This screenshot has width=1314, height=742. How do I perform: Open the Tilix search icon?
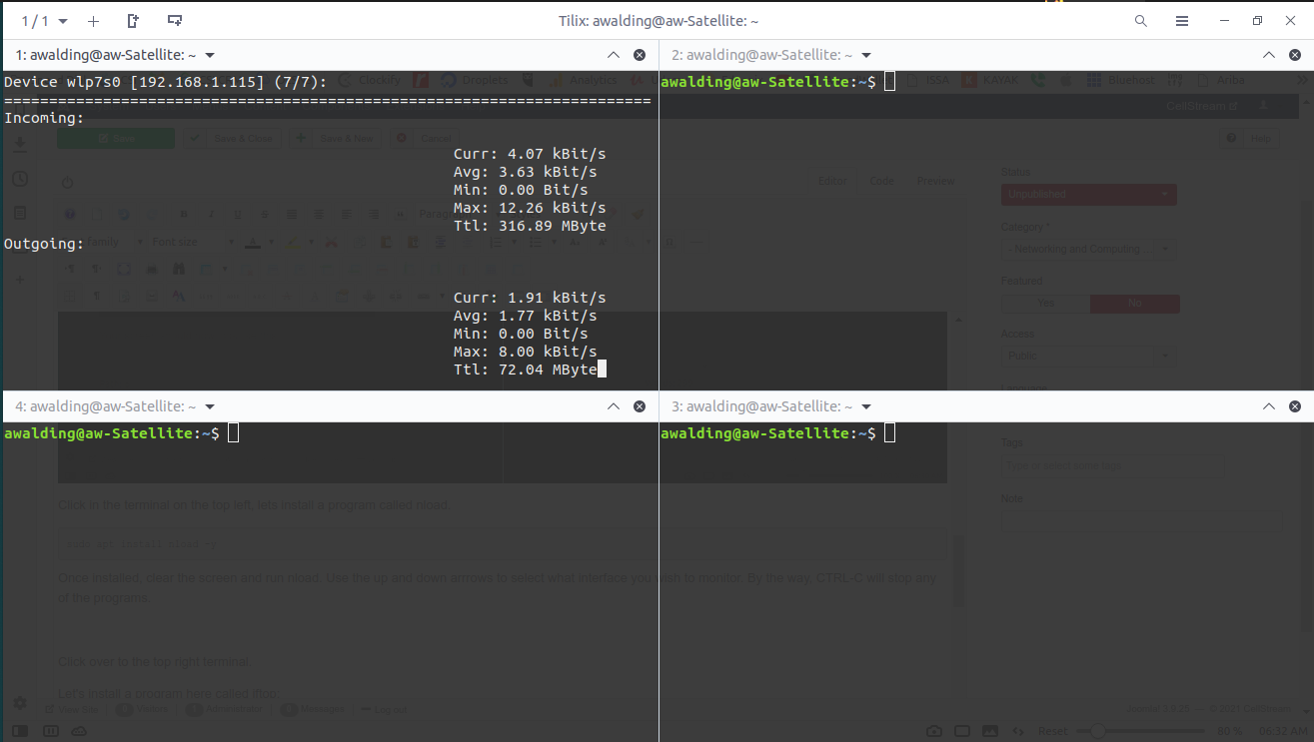(x=1141, y=21)
